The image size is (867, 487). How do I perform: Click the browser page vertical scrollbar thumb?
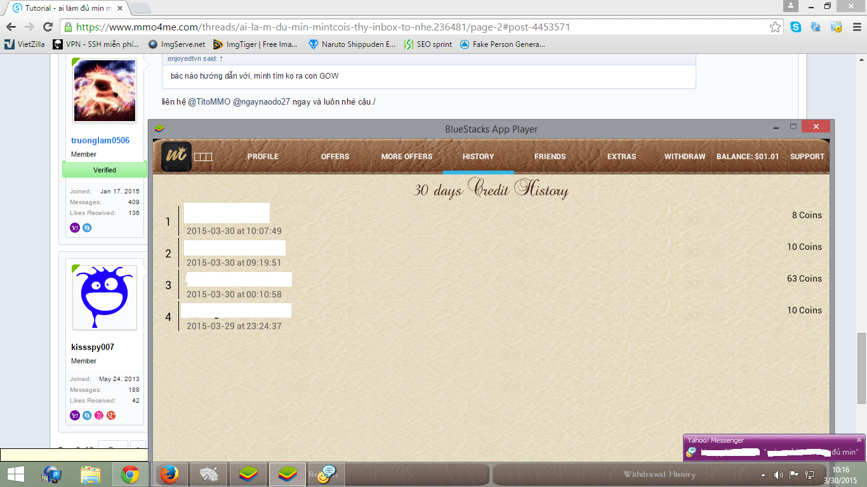[861, 368]
